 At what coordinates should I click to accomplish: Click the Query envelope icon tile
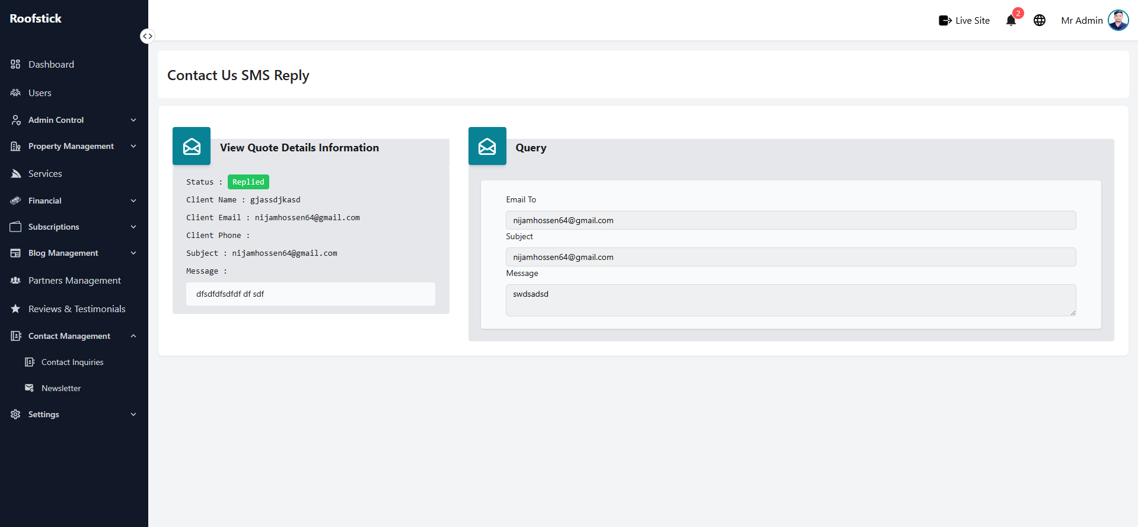click(x=487, y=146)
